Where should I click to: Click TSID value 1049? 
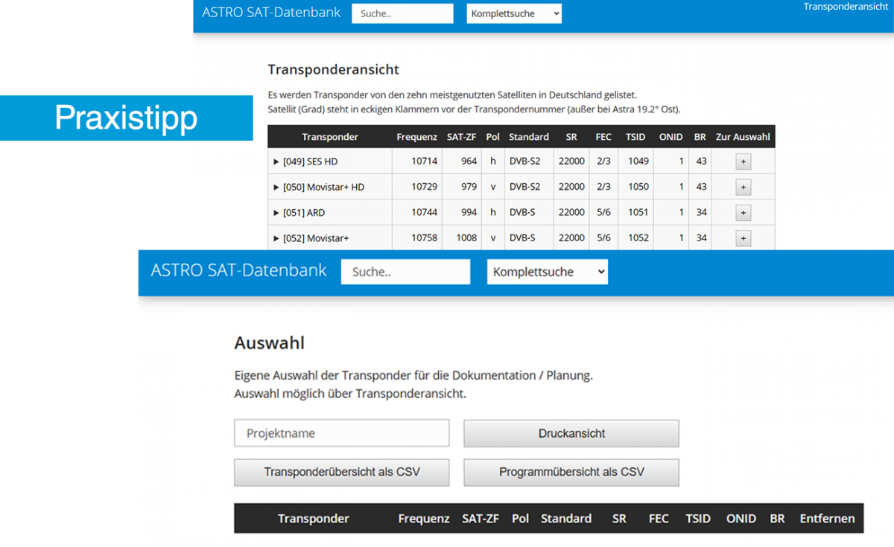coord(638,161)
